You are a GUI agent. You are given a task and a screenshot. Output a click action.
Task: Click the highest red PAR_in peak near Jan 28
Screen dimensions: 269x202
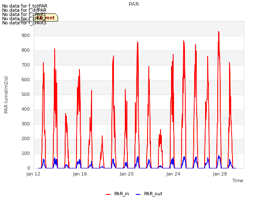(x=219, y=32)
